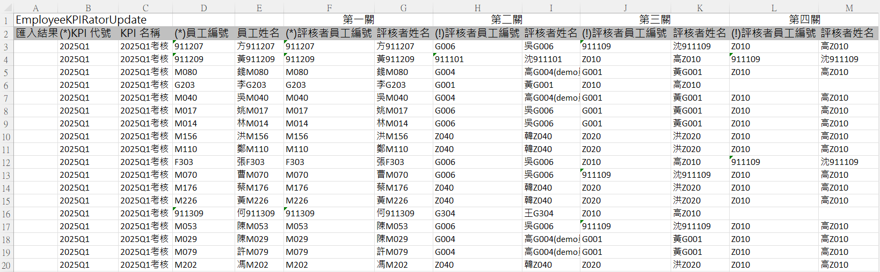Click cell G304 in column H

point(445,214)
